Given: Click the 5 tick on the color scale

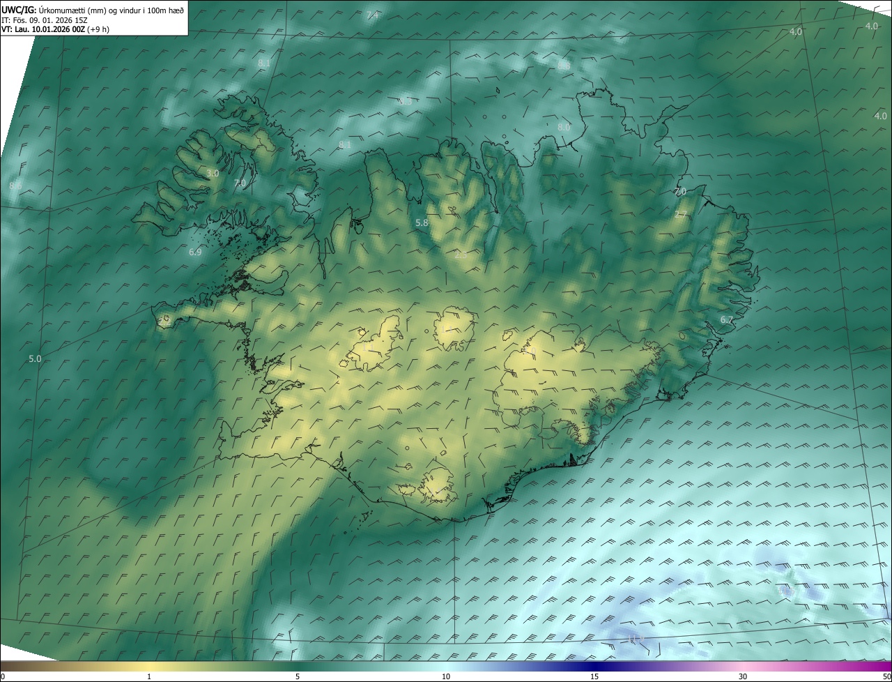Looking at the screenshot, I should click(x=298, y=676).
